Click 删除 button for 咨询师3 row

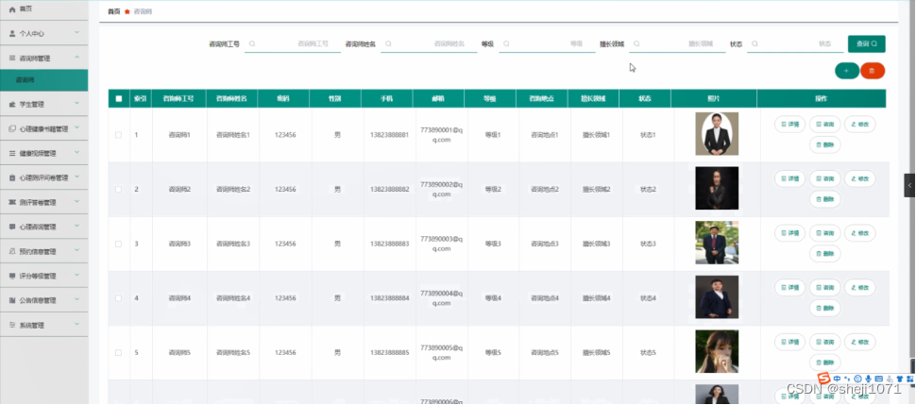[x=824, y=253]
